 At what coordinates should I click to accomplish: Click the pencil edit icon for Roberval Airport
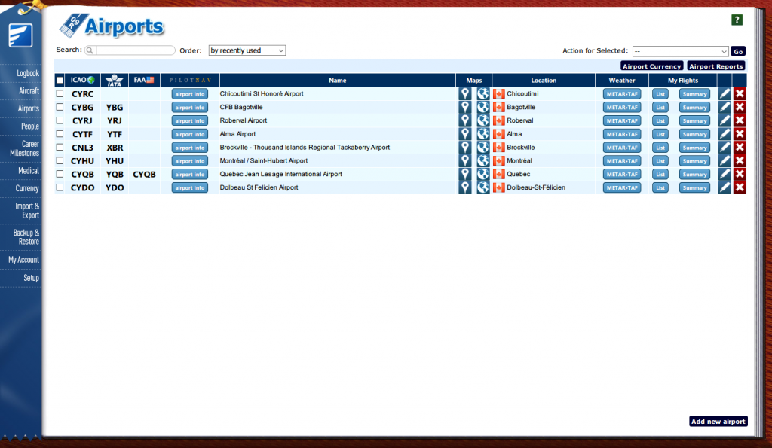tap(725, 120)
